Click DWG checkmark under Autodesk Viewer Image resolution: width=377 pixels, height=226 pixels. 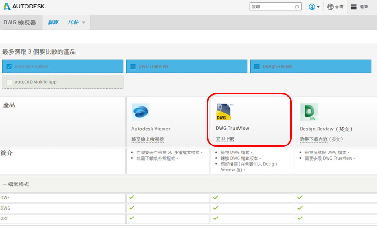click(x=131, y=208)
